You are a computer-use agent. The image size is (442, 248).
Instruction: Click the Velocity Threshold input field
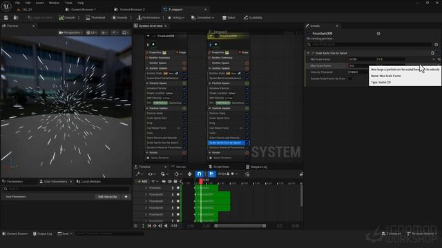coord(359,72)
